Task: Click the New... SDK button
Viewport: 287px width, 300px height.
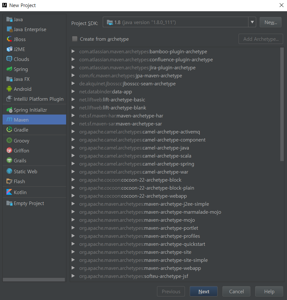Action: [x=271, y=22]
